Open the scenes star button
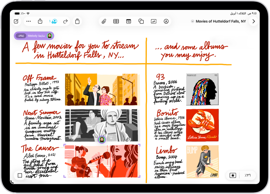 pos(233,175)
